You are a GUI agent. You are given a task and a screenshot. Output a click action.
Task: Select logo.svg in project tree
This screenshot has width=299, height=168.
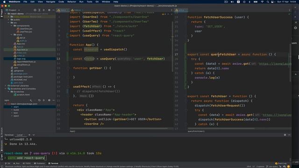[x=19, y=59]
